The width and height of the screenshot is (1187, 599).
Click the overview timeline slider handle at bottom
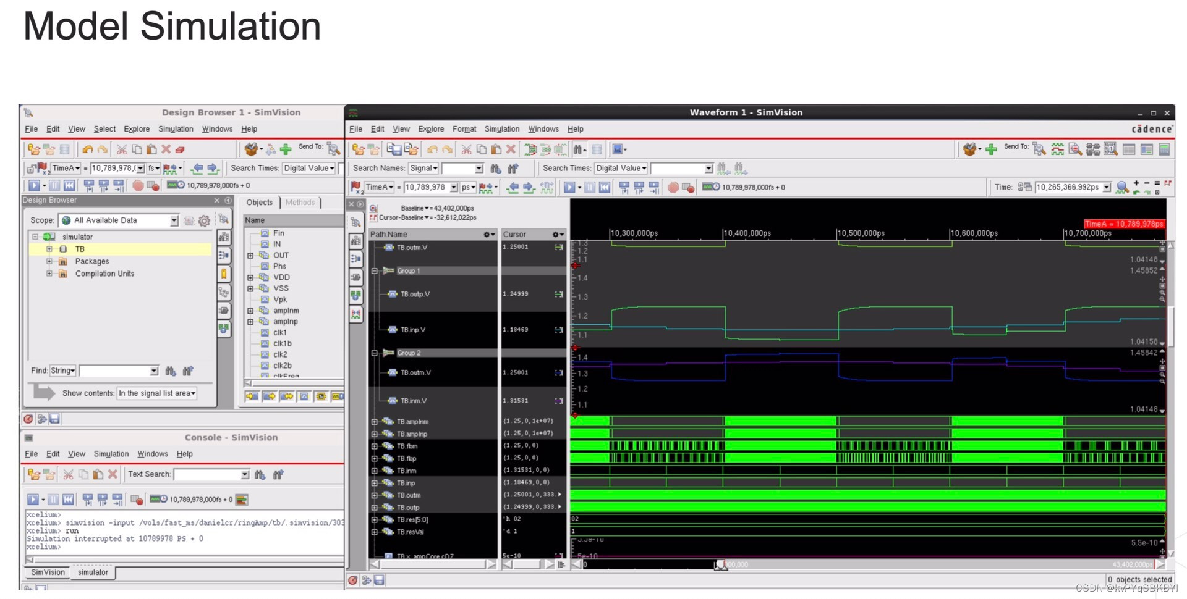[x=721, y=565]
